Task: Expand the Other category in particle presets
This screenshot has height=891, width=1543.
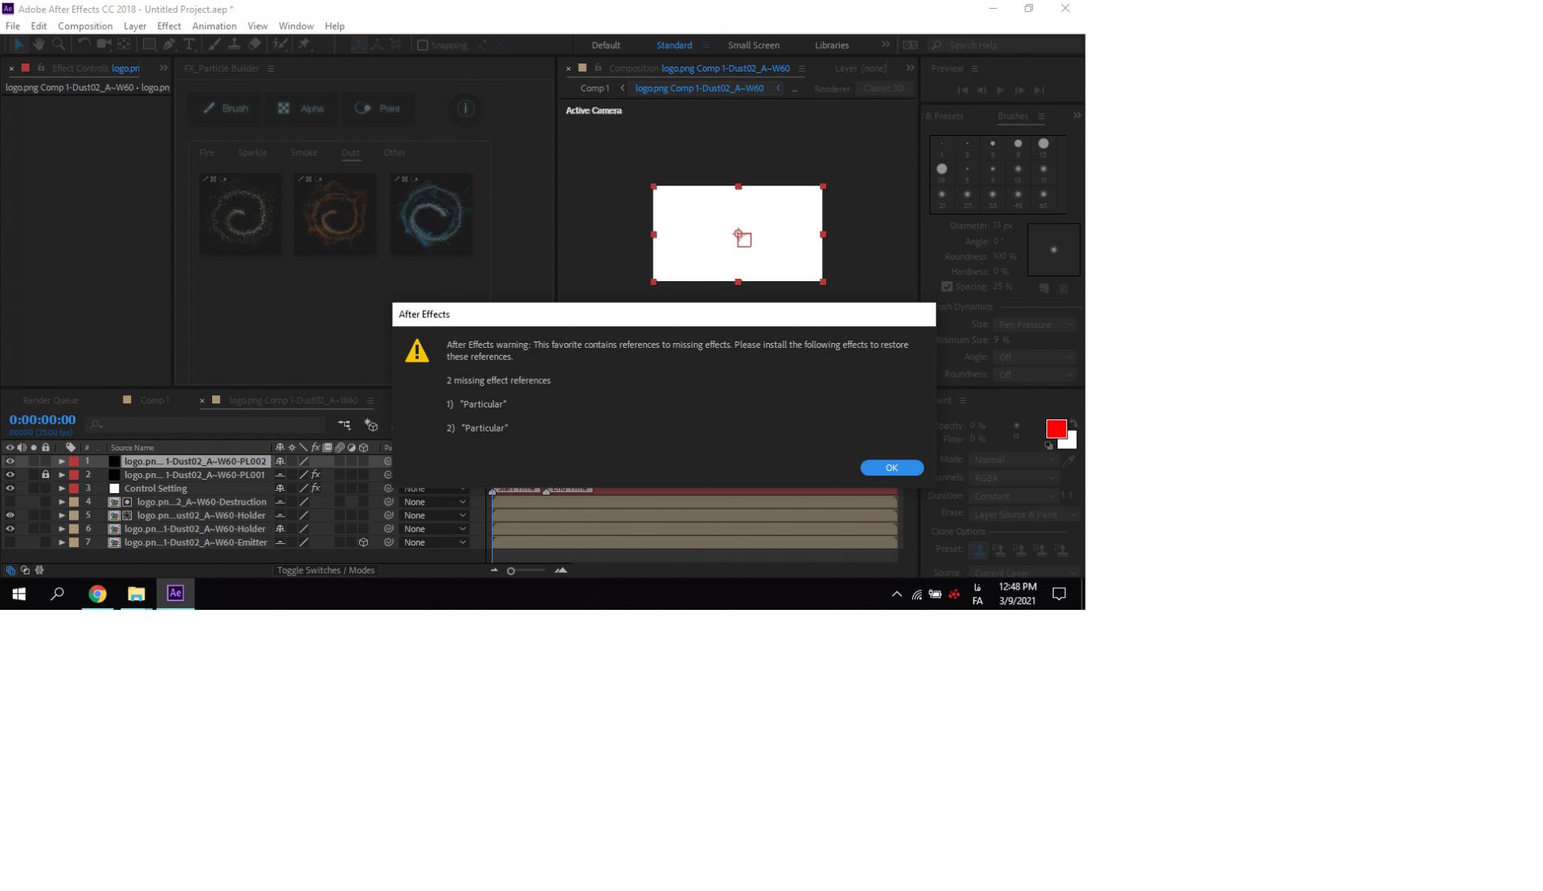Action: point(395,152)
